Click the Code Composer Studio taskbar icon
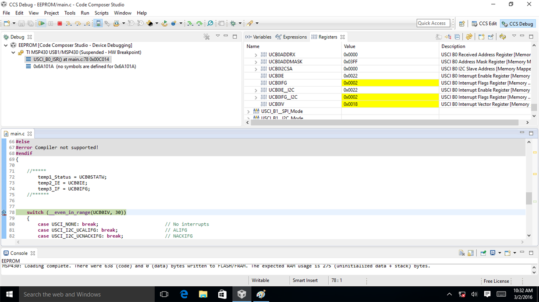 242,294
